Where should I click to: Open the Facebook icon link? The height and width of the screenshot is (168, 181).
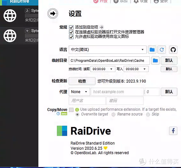tap(173, 131)
